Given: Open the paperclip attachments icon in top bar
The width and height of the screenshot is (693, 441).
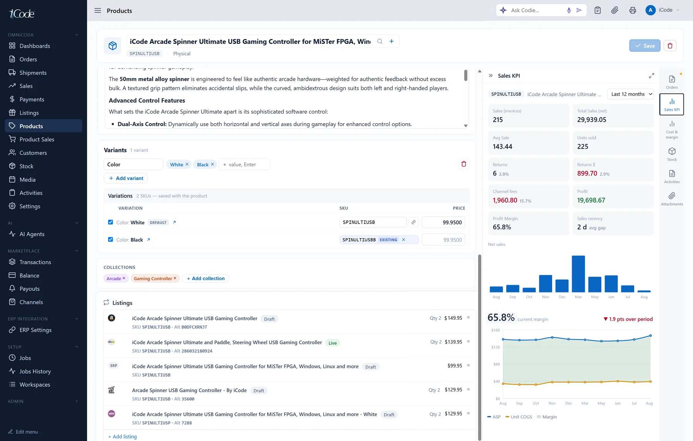Looking at the screenshot, I should click(615, 10).
